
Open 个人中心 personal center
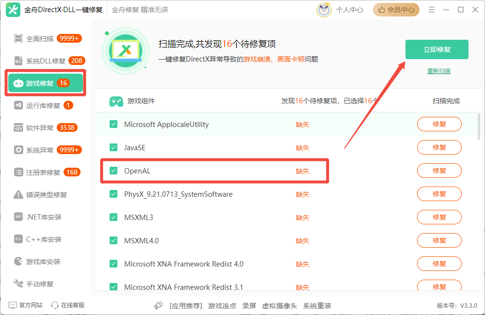pos(350,10)
